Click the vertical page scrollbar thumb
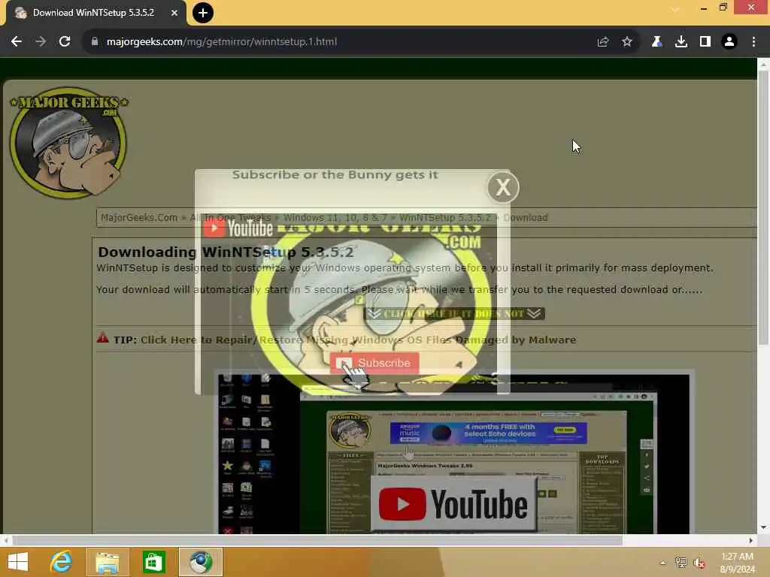This screenshot has width=770, height=577. pos(763,207)
